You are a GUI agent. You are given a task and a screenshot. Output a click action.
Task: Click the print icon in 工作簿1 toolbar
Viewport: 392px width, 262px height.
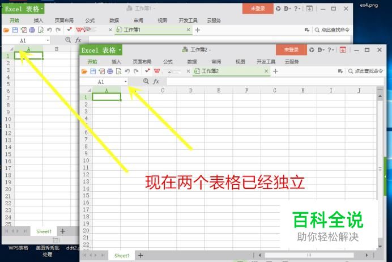(x=32, y=30)
